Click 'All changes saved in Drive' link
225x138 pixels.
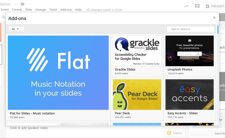[x=104, y=10]
